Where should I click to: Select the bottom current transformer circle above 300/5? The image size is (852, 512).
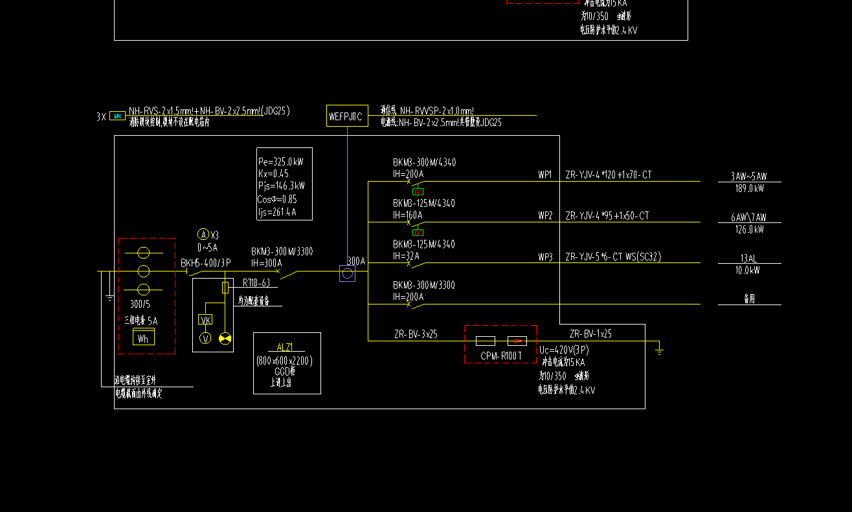point(144,290)
